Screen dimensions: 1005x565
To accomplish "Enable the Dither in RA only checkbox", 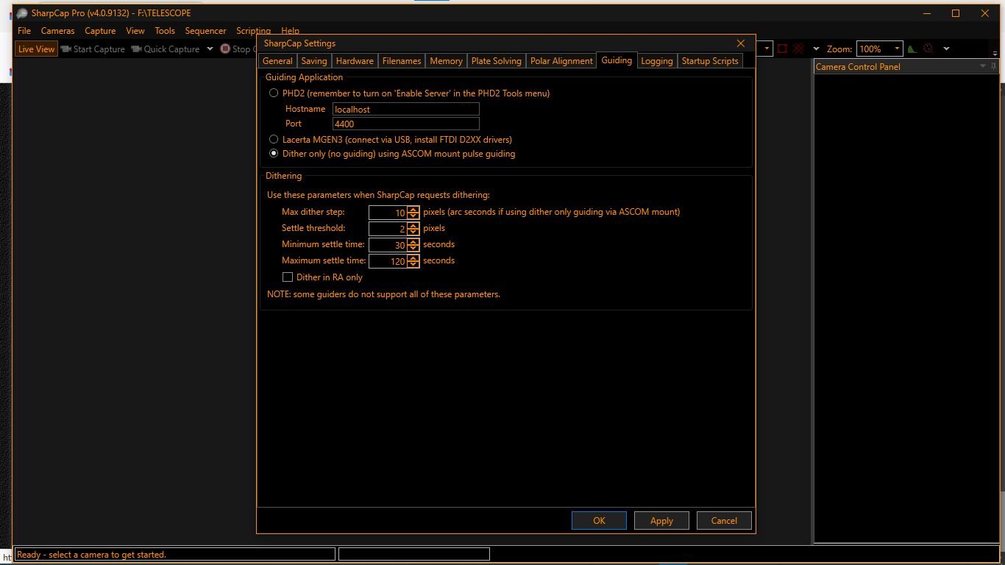I will click(x=288, y=277).
